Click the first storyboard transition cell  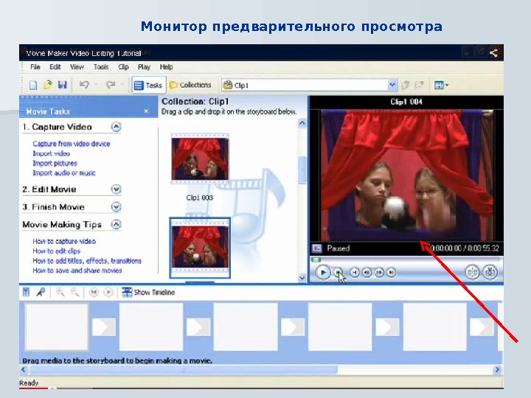pyautogui.click(x=104, y=327)
